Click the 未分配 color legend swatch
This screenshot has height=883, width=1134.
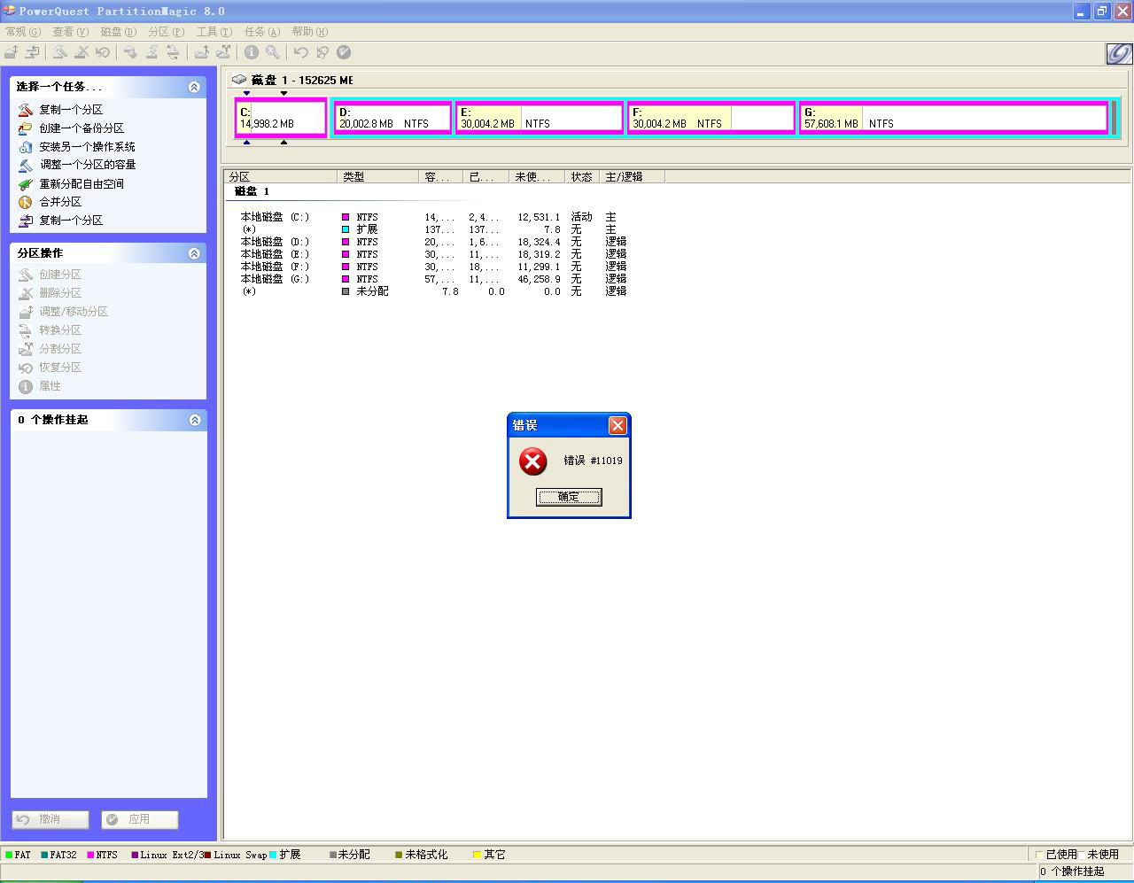pyautogui.click(x=333, y=855)
